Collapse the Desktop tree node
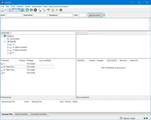The image size is (151, 120). click(2, 36)
